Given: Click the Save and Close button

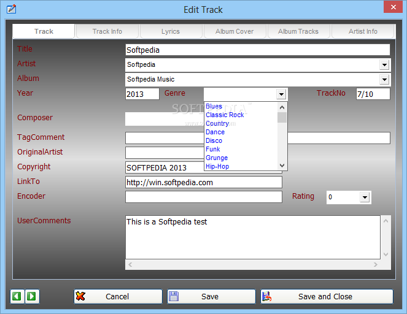Looking at the screenshot, I should [x=327, y=296].
